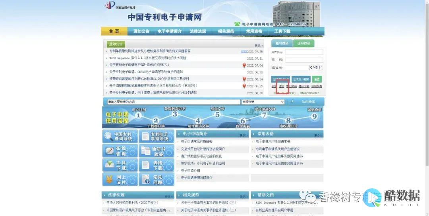Expand 更多 in 法律法规 panel
429x216 pixels.
tap(169, 196)
